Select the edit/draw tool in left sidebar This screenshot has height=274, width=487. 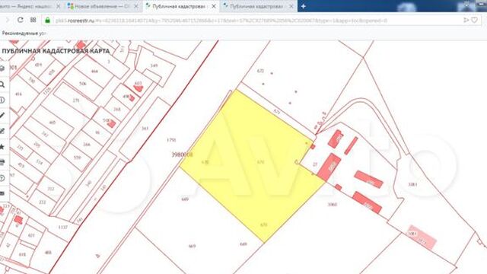point(2,131)
